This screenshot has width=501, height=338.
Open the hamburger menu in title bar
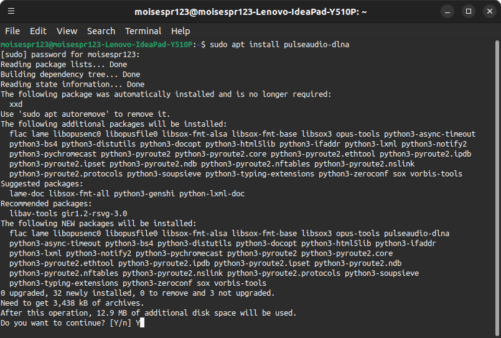[x=12, y=11]
